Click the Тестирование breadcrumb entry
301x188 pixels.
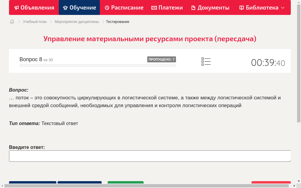coord(117,21)
